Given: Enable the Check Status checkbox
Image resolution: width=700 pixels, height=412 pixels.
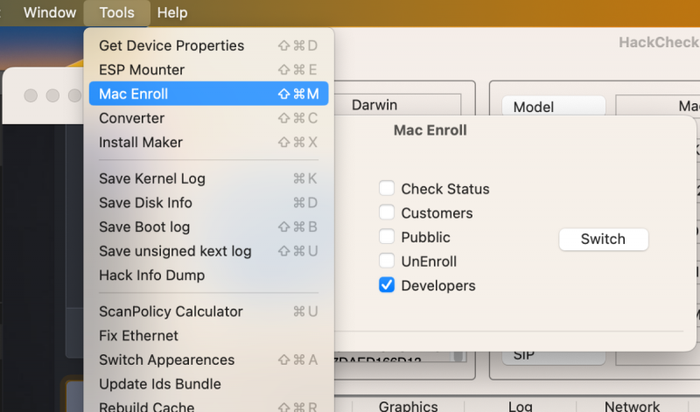Looking at the screenshot, I should 387,189.
